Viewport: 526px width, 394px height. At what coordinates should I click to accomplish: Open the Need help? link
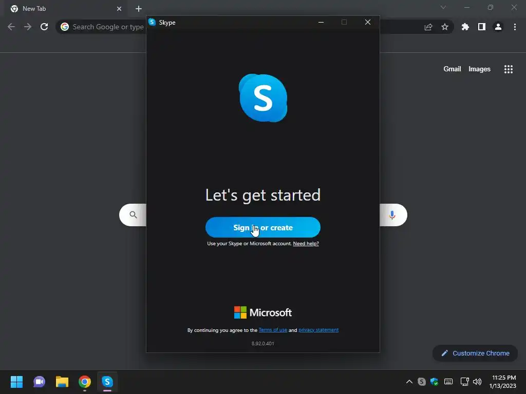point(306,244)
